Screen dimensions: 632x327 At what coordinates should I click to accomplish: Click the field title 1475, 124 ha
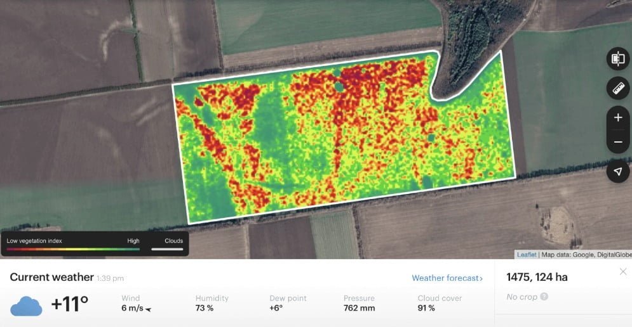[537, 277]
